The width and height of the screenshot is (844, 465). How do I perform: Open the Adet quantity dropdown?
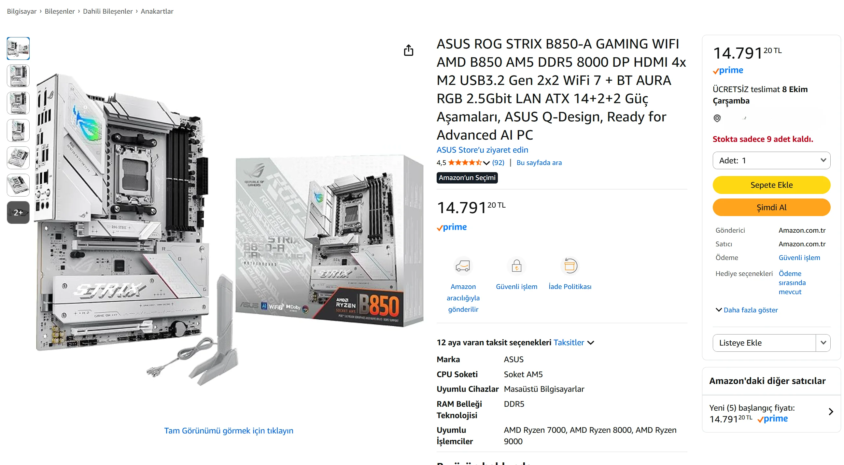click(x=771, y=160)
